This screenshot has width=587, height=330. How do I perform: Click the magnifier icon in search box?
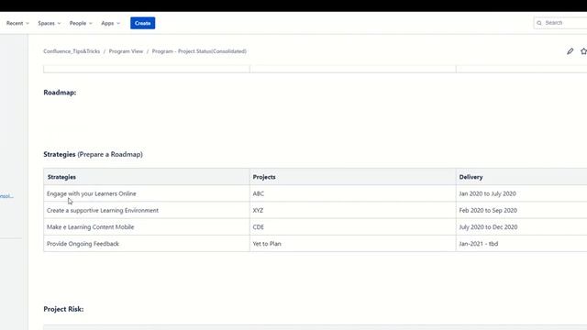539,23
